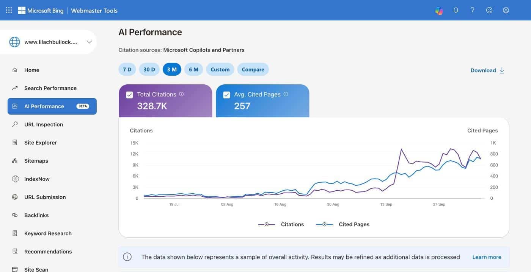Toggle the Citations legend series

(281, 224)
